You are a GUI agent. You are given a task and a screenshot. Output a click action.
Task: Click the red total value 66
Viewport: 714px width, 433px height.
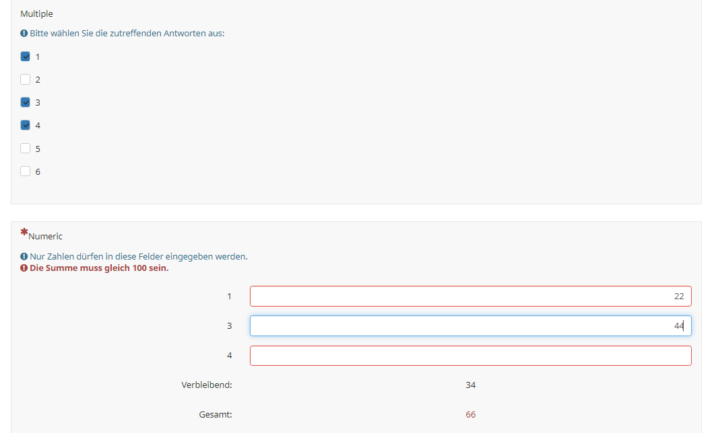470,414
